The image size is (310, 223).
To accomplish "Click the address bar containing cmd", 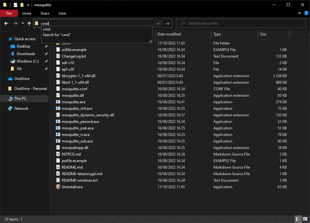I will 93,23.
